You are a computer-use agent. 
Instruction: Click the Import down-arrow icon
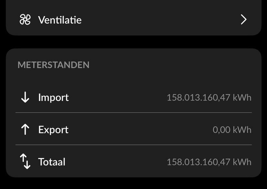tap(25, 97)
